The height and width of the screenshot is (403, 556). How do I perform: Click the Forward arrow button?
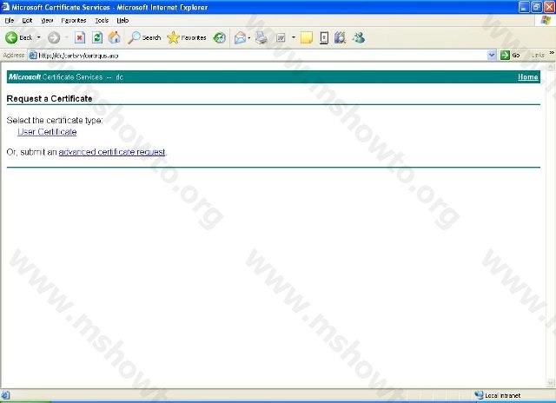54,37
